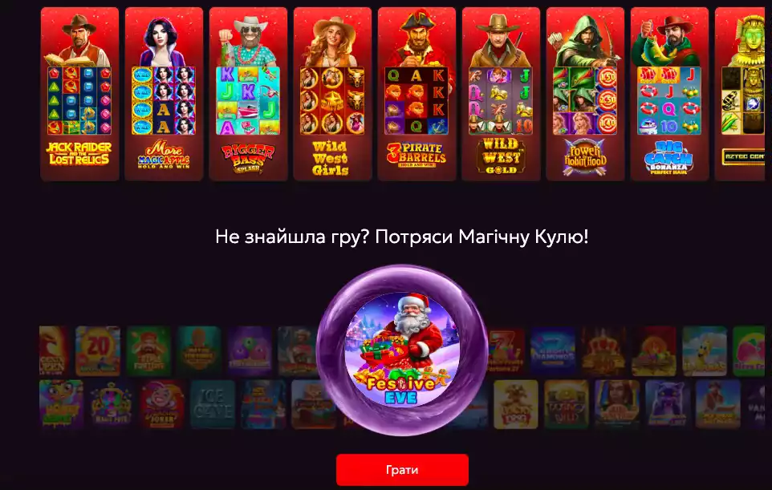Image resolution: width=772 pixels, height=490 pixels.
Task: Click the red Грати button
Action: (402, 470)
